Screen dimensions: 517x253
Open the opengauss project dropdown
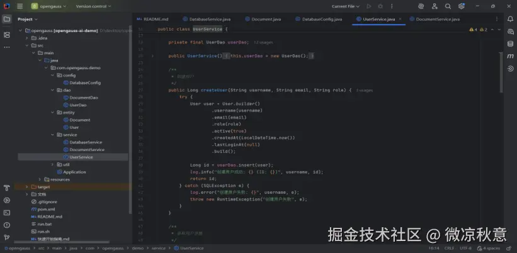coord(48,6)
